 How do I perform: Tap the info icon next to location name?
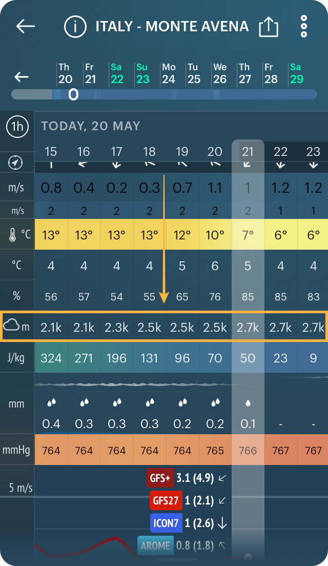(75, 27)
